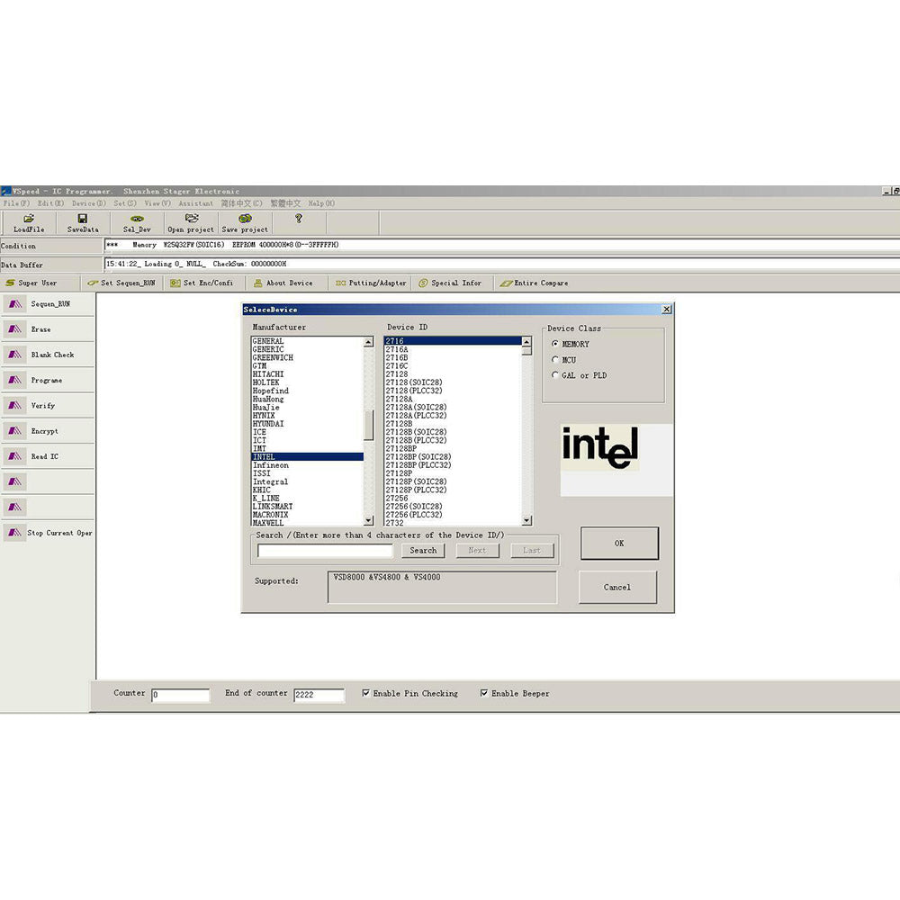This screenshot has height=900, width=900.
Task: Uncheck the Enable Beeper checkbox
Action: tap(484, 693)
